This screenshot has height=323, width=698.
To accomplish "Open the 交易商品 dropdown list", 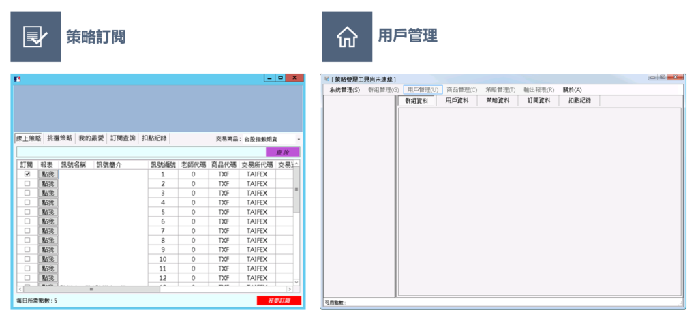I will pyautogui.click(x=298, y=139).
